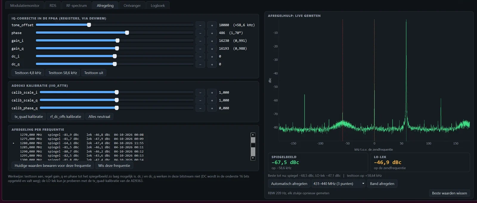Switch to the Modulatiemonitor tab
477x203 pixels.
coord(25,5)
